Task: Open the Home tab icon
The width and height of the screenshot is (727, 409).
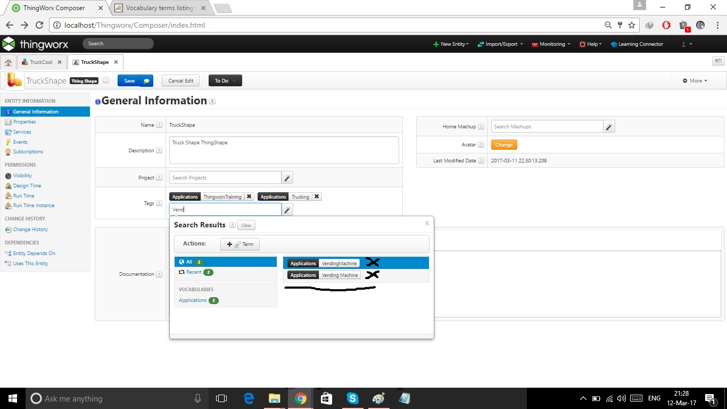Action: click(x=9, y=62)
